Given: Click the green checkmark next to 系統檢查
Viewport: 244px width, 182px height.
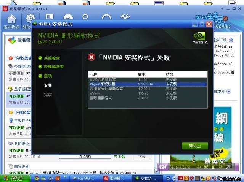Looking at the screenshot, I should [x=40, y=58].
